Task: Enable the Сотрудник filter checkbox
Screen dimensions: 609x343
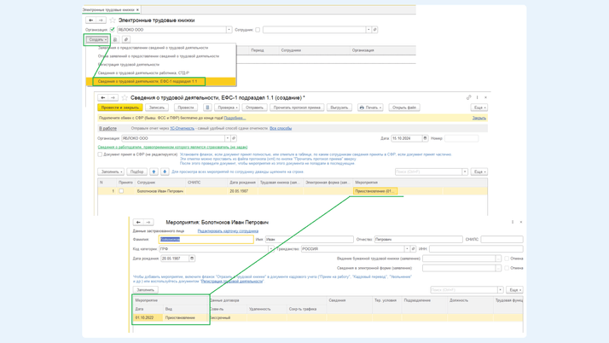Action: point(258,30)
